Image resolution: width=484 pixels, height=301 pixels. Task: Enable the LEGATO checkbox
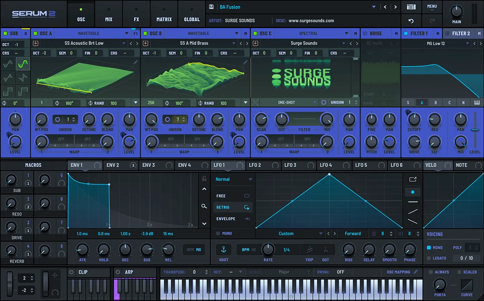tap(429, 258)
